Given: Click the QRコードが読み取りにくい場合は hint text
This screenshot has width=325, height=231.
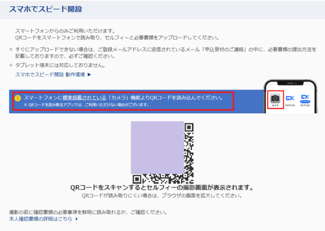Looking at the screenshot, I should coord(162,196).
